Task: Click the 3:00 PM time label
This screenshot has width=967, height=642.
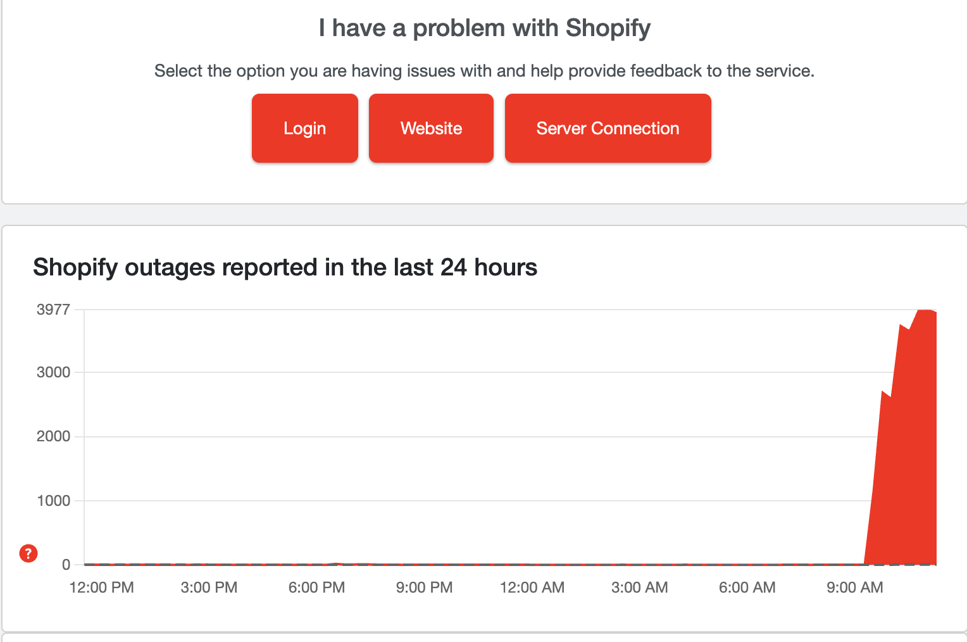Action: 209,587
